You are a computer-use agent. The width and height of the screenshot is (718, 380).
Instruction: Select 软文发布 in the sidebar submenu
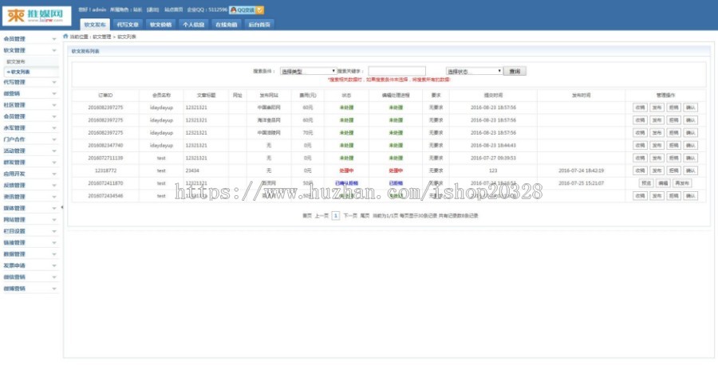(16, 61)
